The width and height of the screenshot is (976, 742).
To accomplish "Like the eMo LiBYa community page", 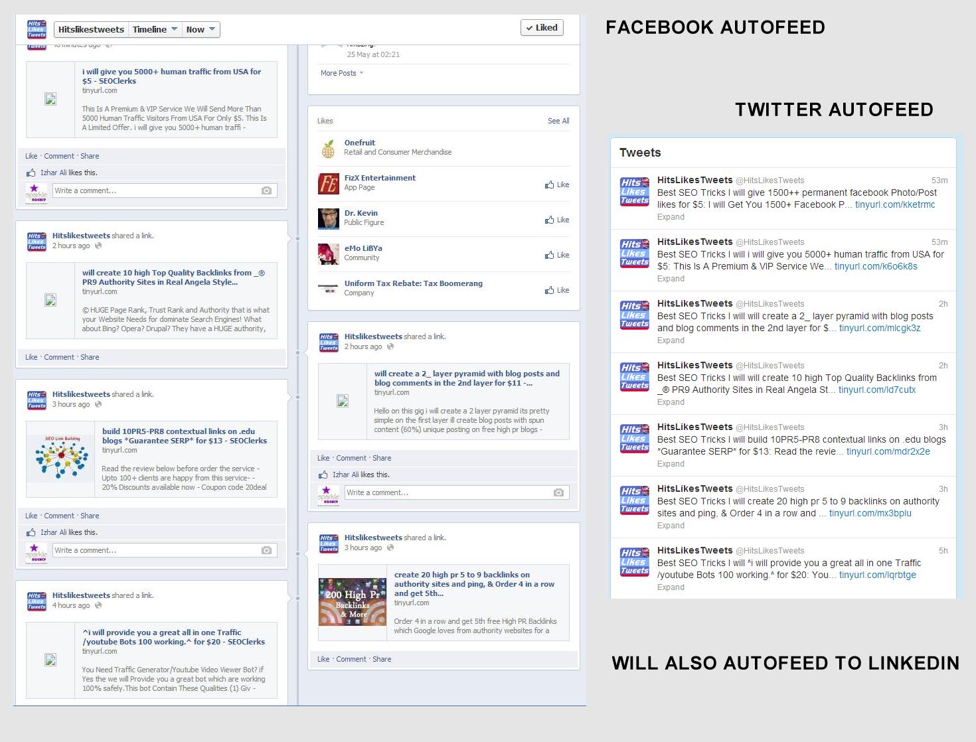I will pos(557,255).
